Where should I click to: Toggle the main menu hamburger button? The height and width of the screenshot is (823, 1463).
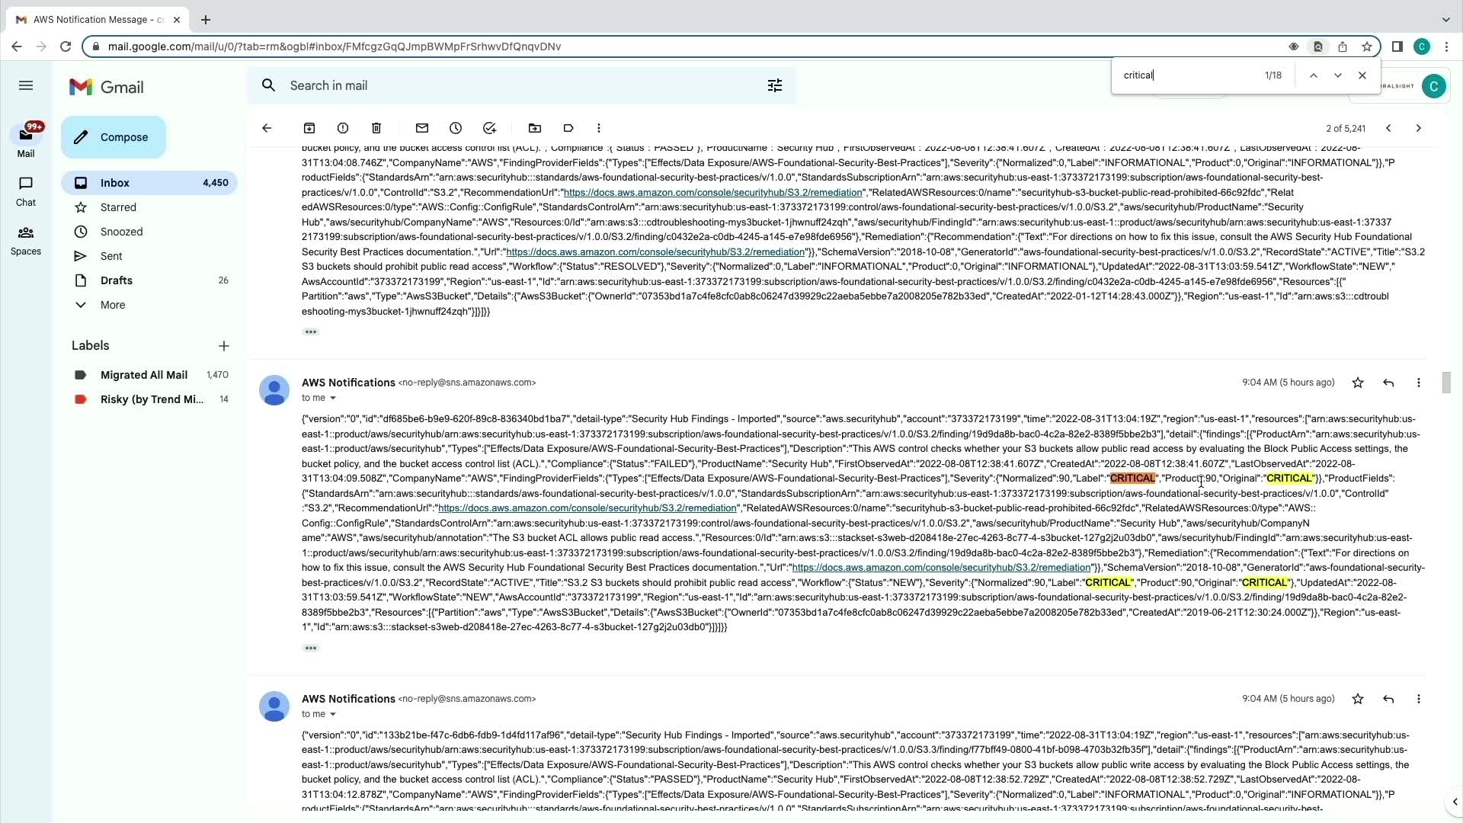[x=26, y=85]
